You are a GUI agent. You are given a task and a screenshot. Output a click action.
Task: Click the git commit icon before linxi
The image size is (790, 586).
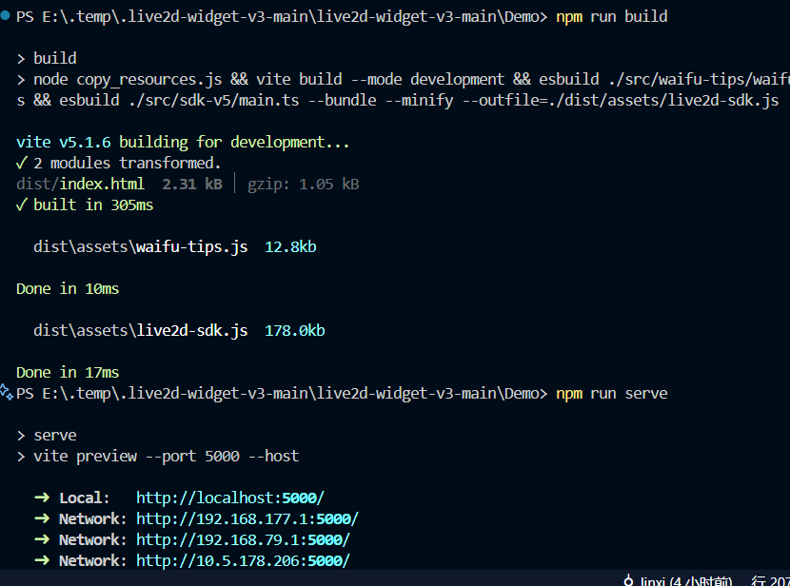[x=628, y=579]
